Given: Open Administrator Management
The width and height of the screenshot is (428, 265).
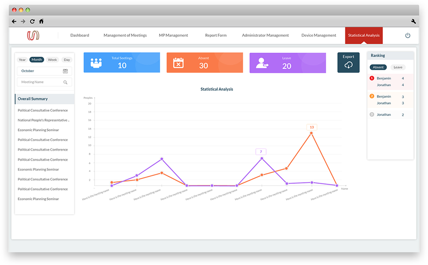Looking at the screenshot, I should pyautogui.click(x=265, y=35).
